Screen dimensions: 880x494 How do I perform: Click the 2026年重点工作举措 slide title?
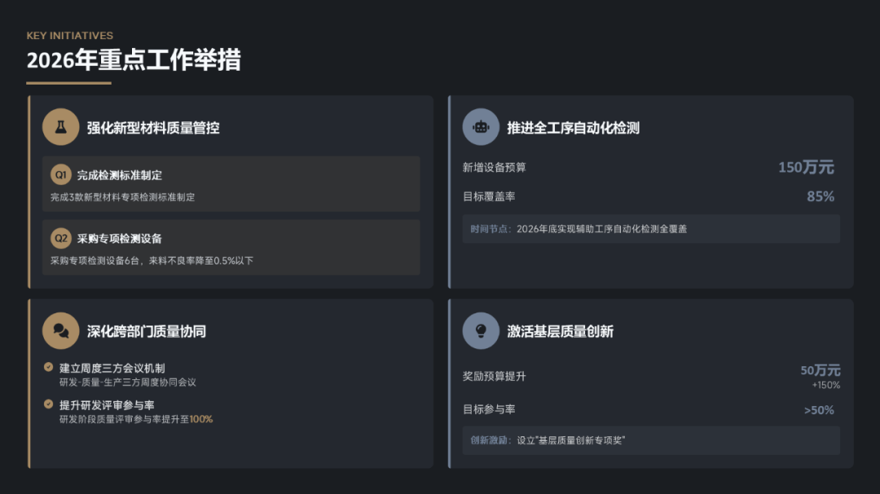click(134, 60)
